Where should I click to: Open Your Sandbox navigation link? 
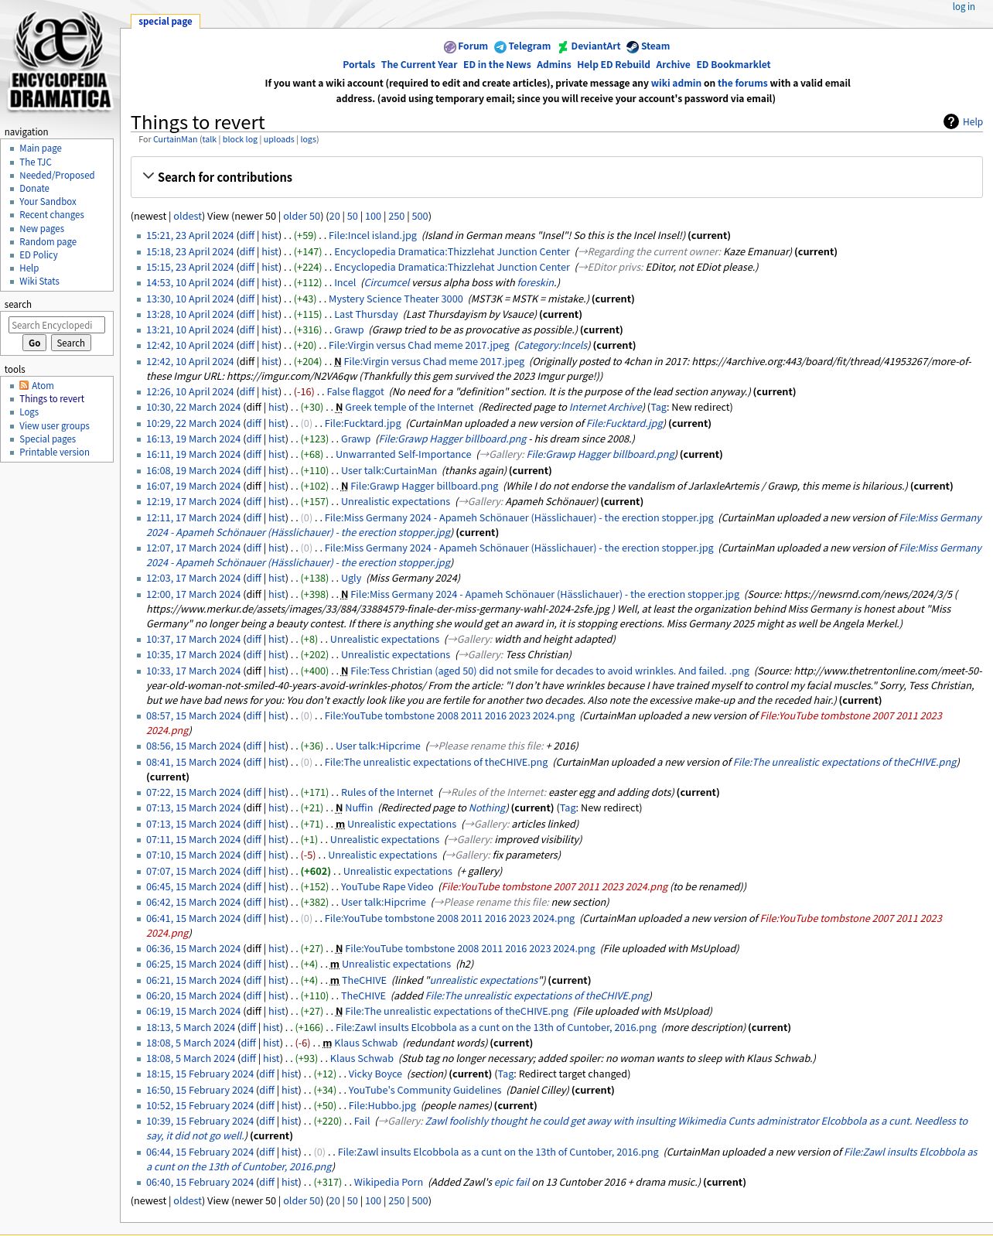(x=48, y=202)
